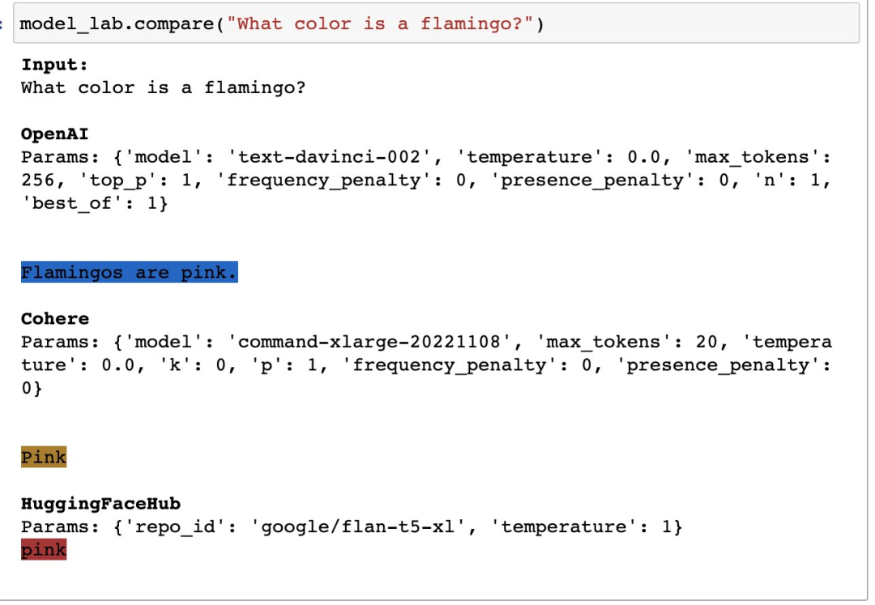Select the red highlighted 'pink' HuggingFace output

[44, 550]
